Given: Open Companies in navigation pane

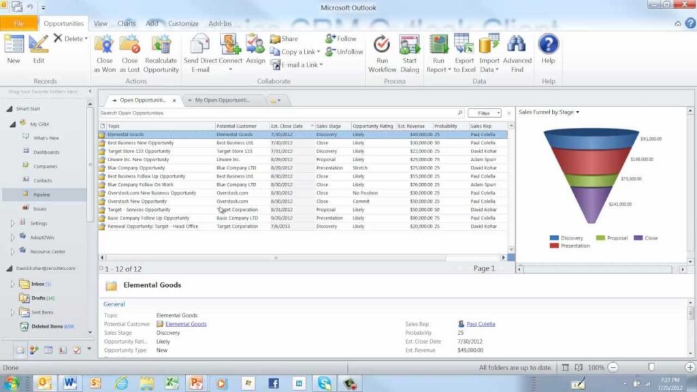Looking at the screenshot, I should coord(45,166).
